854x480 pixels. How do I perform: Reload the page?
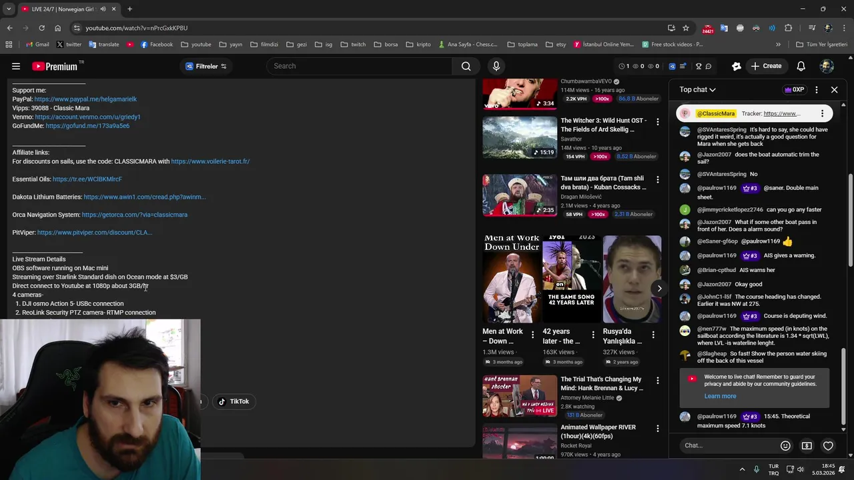41,28
